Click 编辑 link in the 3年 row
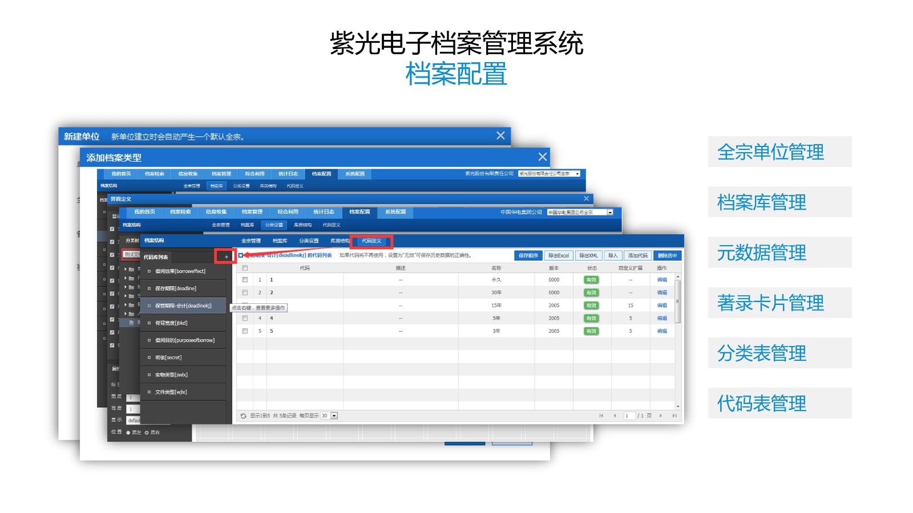The width and height of the screenshot is (913, 513). point(662,331)
